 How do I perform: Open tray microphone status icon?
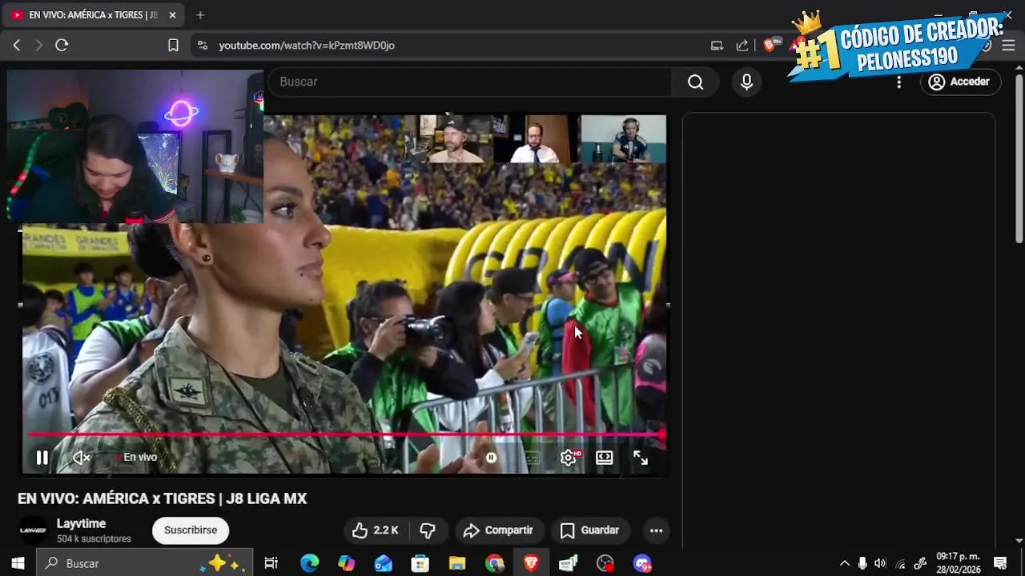[862, 563]
